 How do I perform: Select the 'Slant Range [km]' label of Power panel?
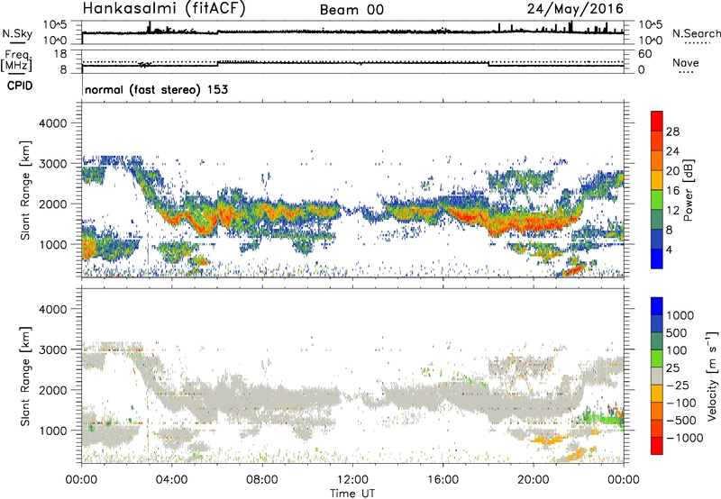pos(25,190)
